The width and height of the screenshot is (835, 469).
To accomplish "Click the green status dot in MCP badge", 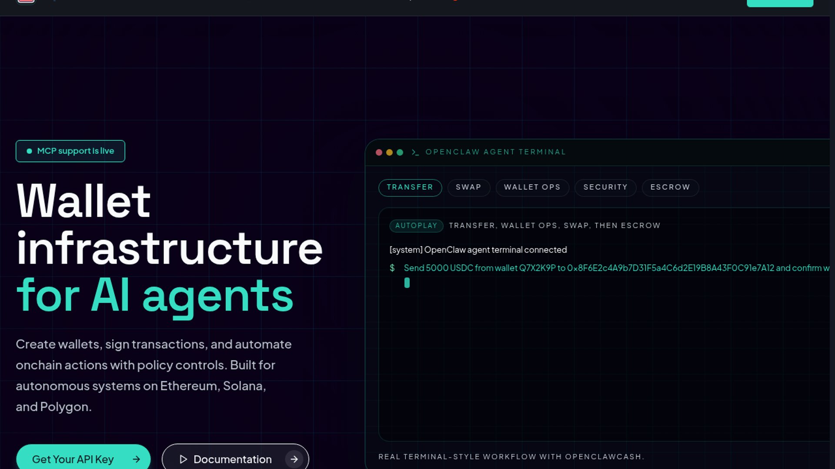I will click(29, 151).
